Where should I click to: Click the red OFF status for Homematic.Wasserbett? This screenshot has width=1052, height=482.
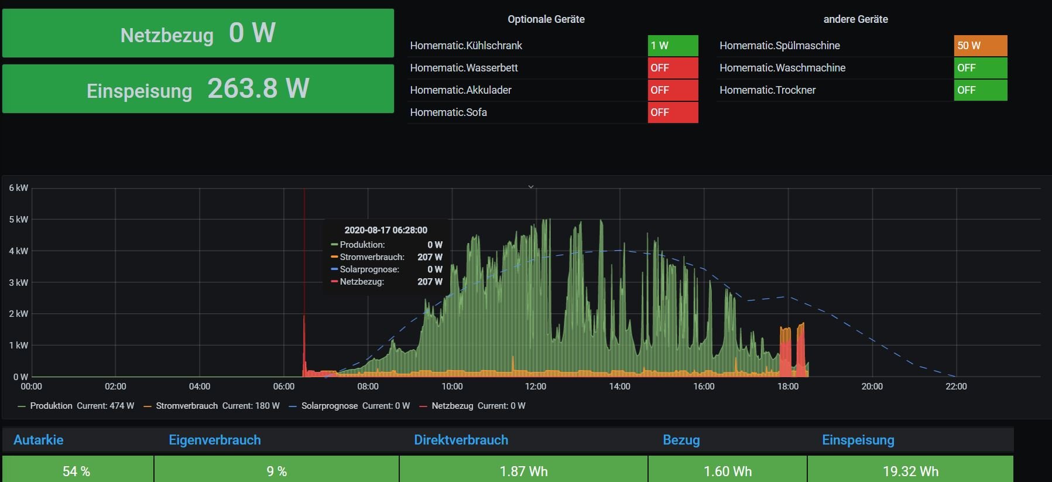pyautogui.click(x=672, y=68)
